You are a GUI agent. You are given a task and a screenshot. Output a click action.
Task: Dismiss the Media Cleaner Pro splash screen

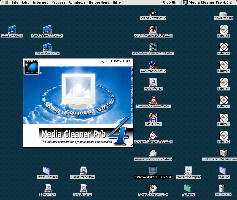pos(78,103)
